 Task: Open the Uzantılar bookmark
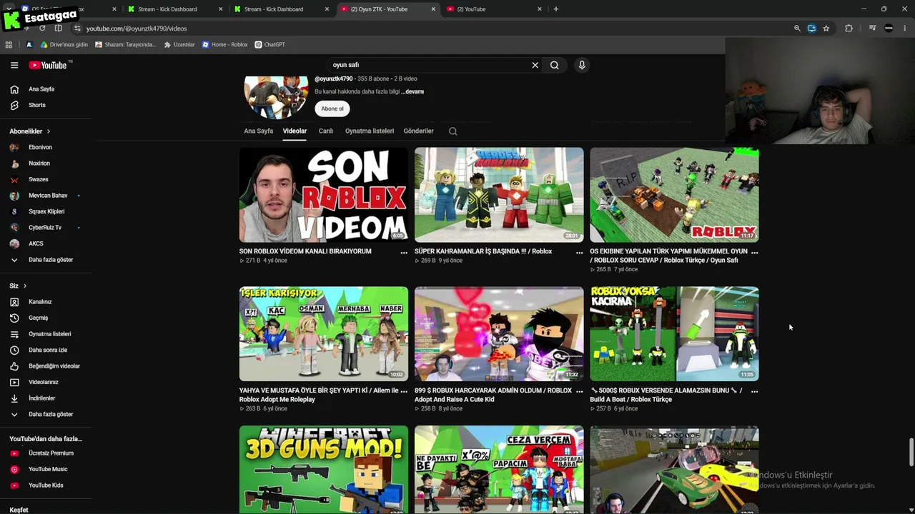coord(179,44)
